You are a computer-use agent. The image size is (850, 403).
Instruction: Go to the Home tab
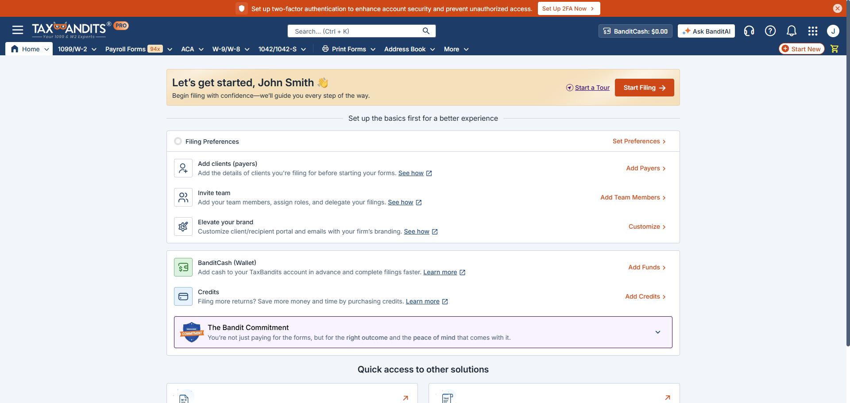coord(29,49)
